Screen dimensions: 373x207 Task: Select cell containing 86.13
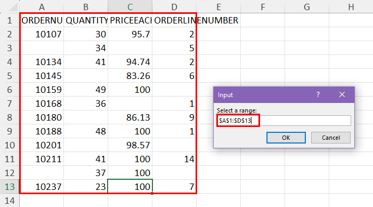(x=130, y=117)
